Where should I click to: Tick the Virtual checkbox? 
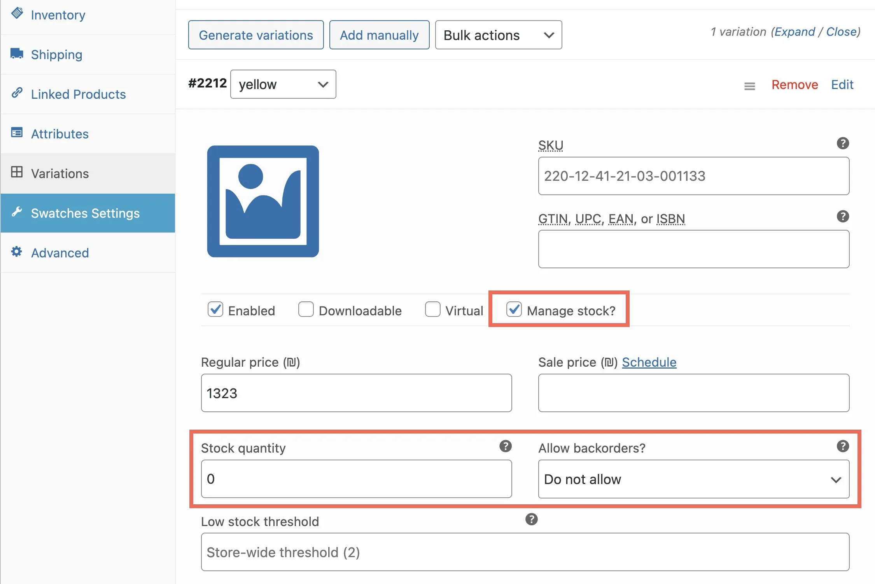point(433,309)
